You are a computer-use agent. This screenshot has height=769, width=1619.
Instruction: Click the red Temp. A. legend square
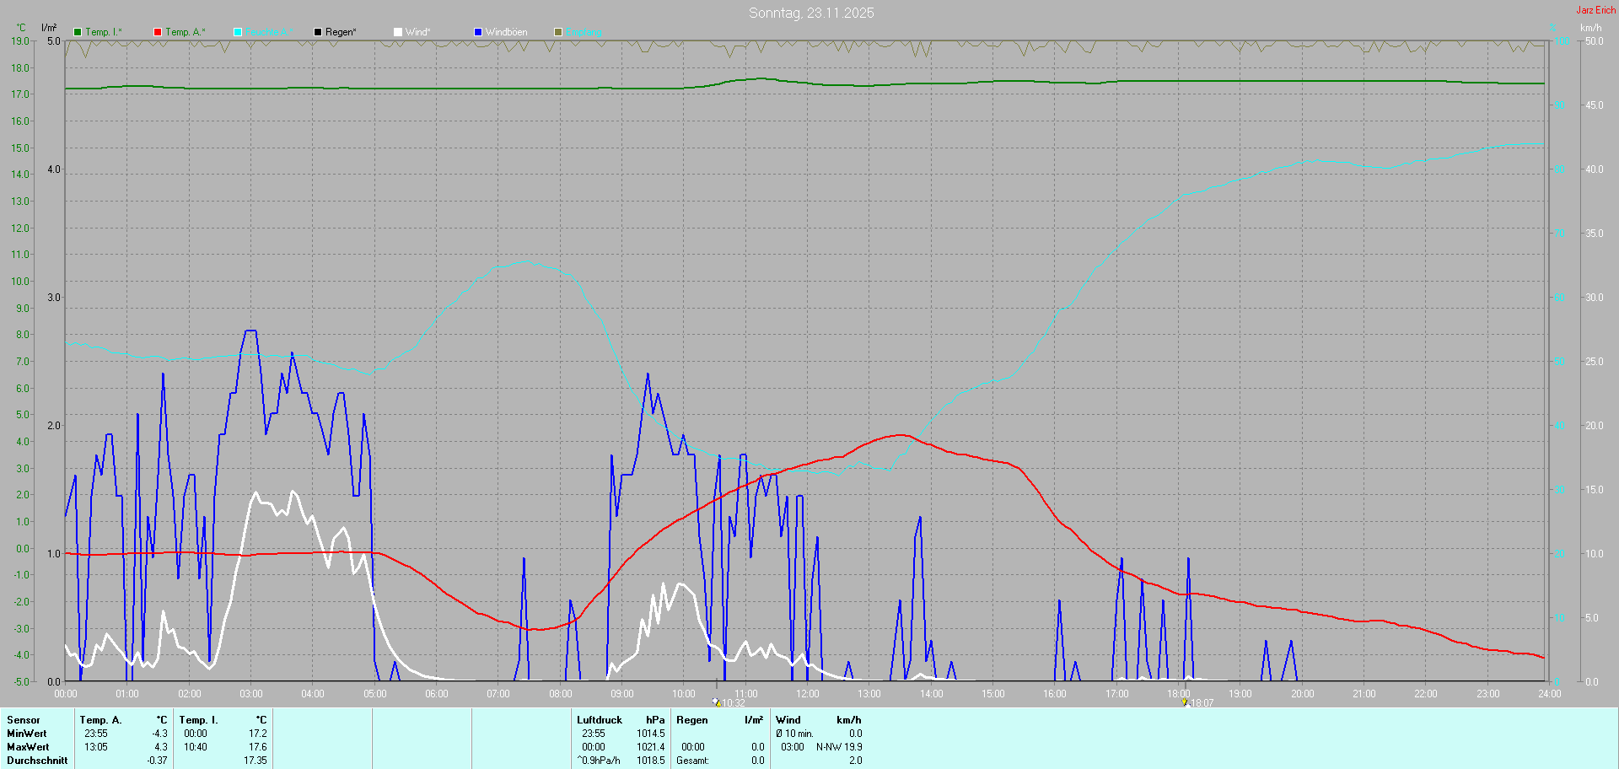tap(158, 32)
